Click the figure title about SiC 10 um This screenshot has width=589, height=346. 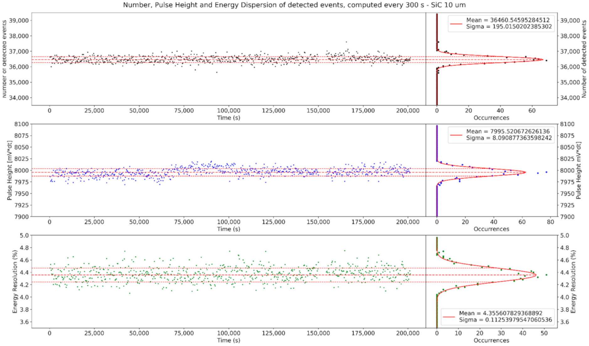pos(294,5)
